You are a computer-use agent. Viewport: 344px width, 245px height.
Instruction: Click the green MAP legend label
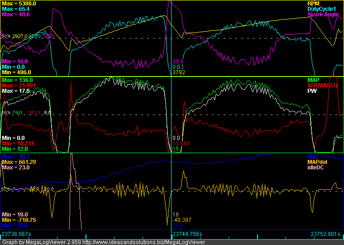(313, 80)
